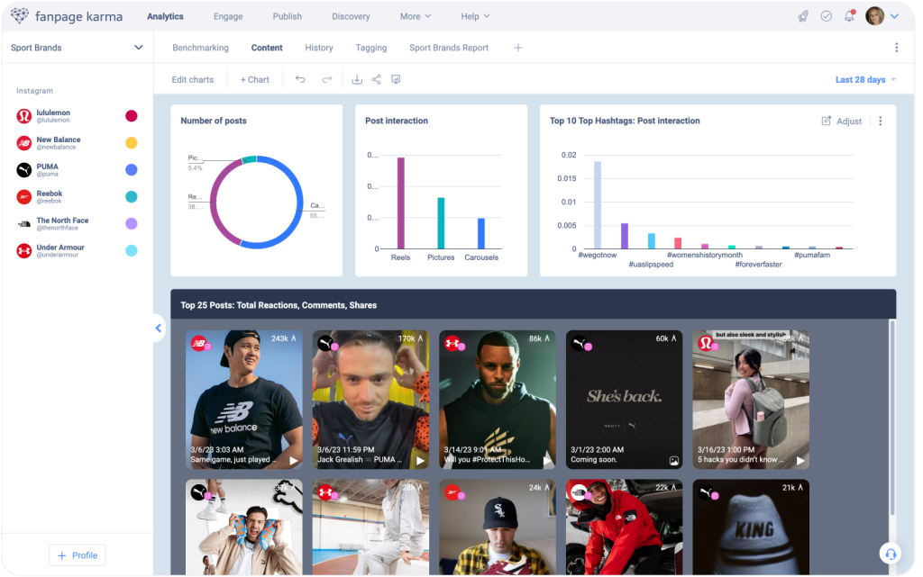Open the headset support chat icon

(890, 554)
